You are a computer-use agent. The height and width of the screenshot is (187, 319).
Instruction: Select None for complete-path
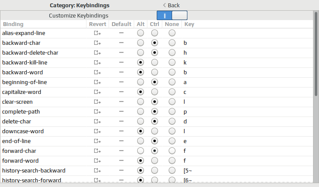click(172, 111)
